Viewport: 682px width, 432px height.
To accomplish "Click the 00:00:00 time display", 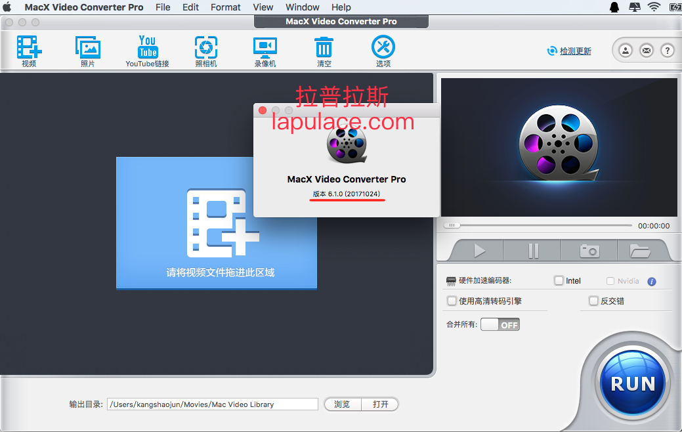I will (x=654, y=226).
